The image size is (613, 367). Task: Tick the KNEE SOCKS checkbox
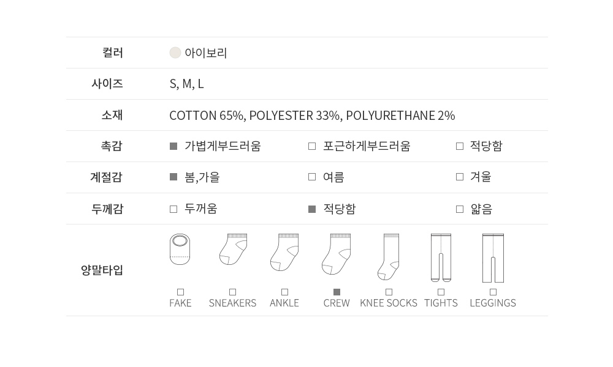[x=389, y=292]
